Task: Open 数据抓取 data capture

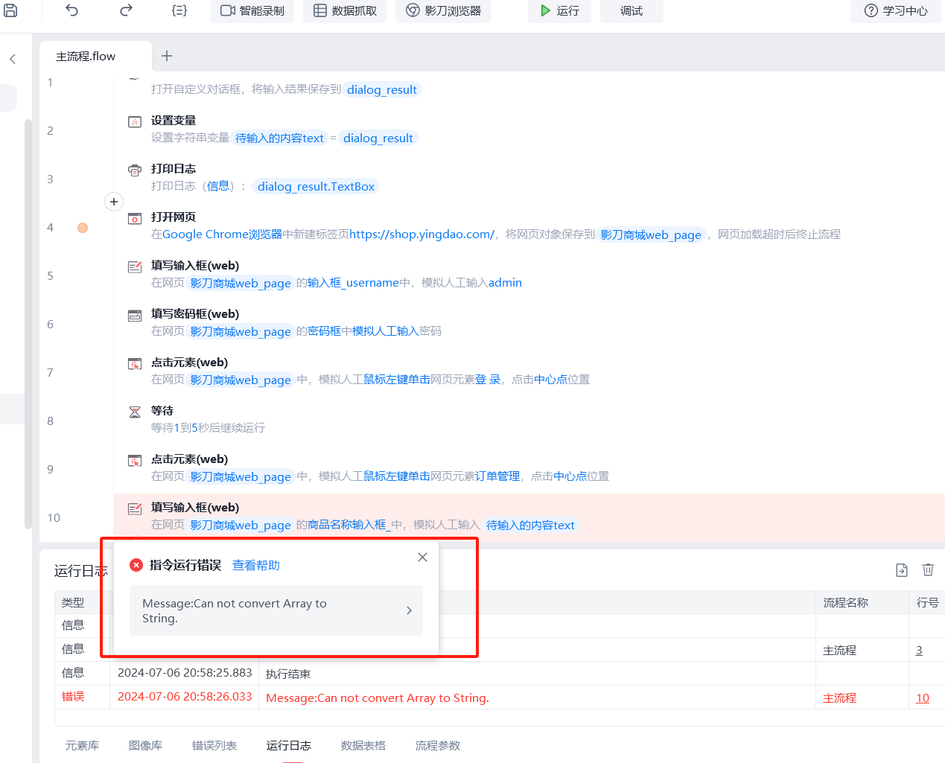Action: pos(345,10)
